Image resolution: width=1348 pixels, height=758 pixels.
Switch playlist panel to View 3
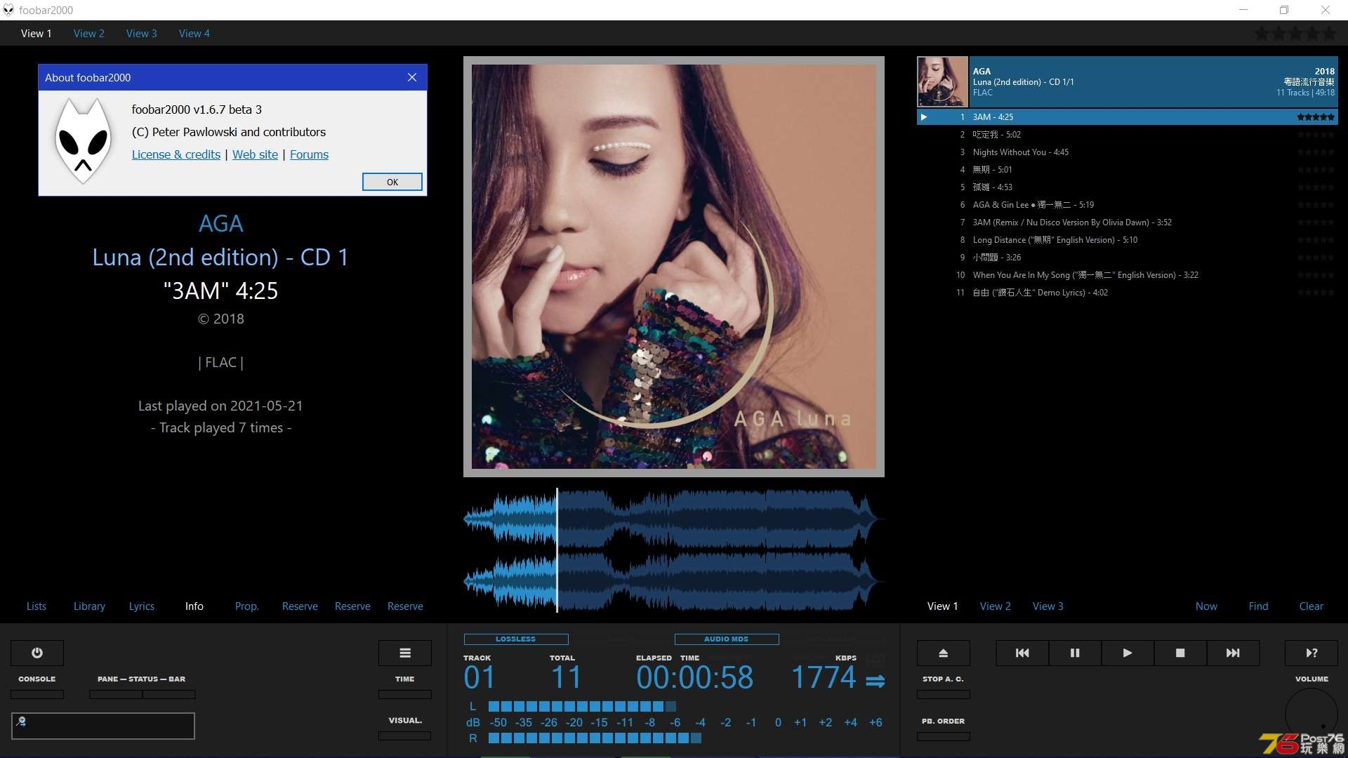[1048, 606]
